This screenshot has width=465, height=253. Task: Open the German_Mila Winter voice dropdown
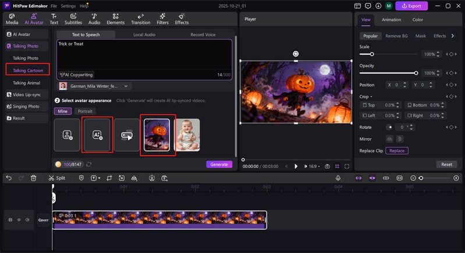(95, 86)
